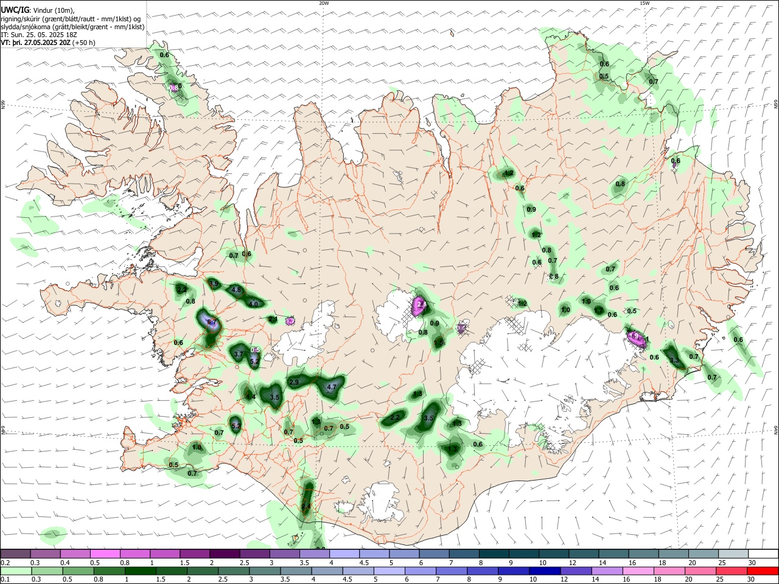This screenshot has height=584, width=779.
Task: Select the initial time 'IT: Sun. 25. 05. 2025 18Z'
Action: [39, 35]
